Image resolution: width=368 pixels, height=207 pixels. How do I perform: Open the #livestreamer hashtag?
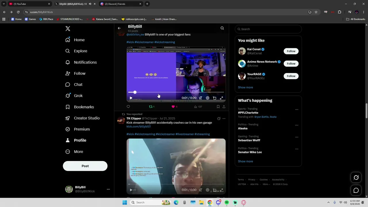coord(184,134)
